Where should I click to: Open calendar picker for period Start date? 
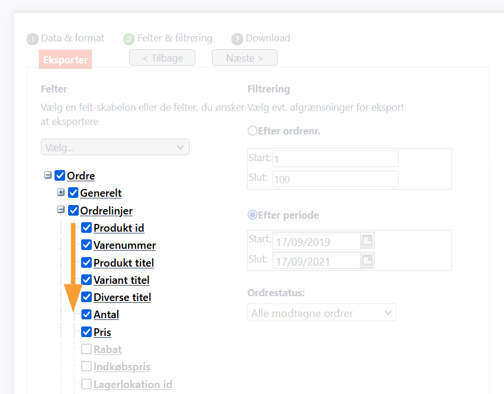pos(367,241)
